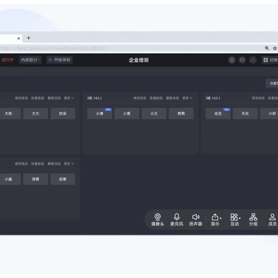Mute the 麦克风 microphone
278x278 pixels.
pos(177,220)
